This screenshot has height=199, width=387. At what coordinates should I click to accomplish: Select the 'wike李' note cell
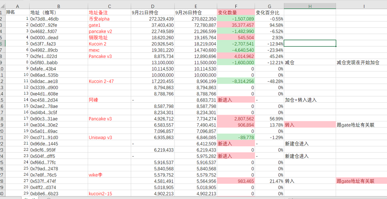tap(109, 175)
